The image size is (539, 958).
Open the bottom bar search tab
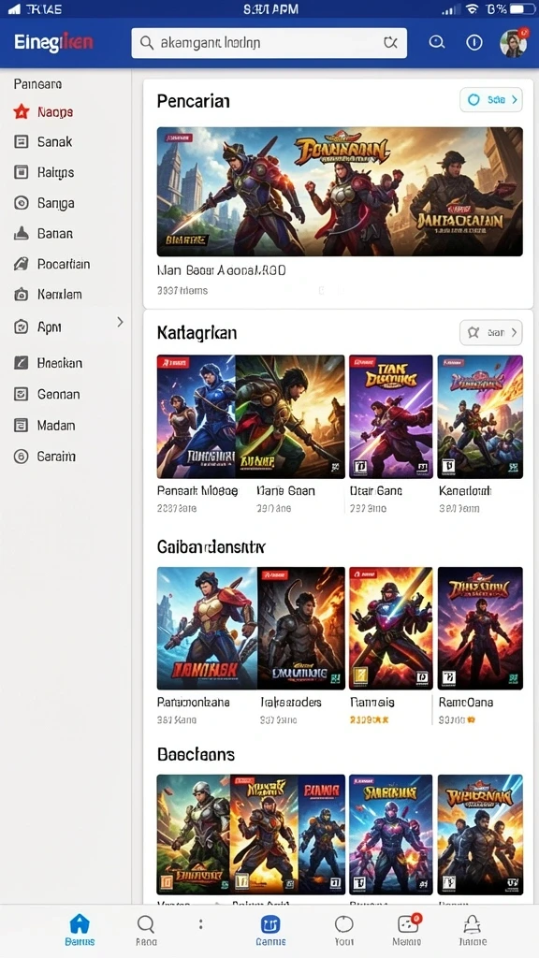[x=146, y=929]
